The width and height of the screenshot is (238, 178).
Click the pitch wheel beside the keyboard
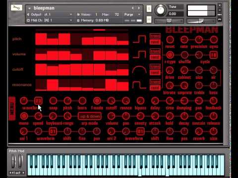pyautogui.click(x=14, y=161)
